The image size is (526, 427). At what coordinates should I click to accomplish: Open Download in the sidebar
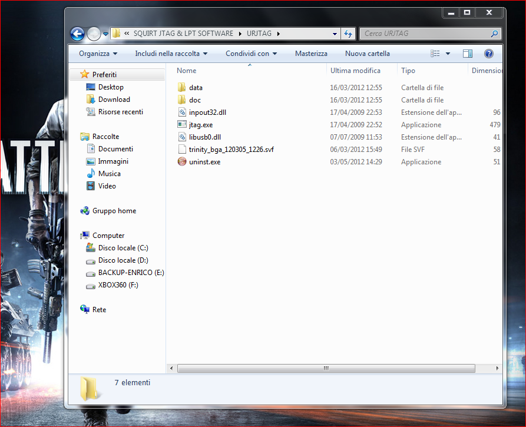click(x=114, y=100)
